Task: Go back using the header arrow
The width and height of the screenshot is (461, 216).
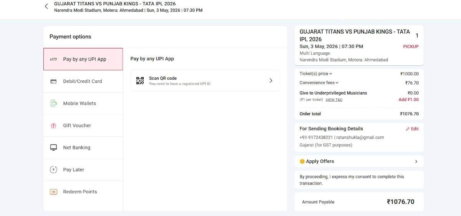Action: coord(46,7)
